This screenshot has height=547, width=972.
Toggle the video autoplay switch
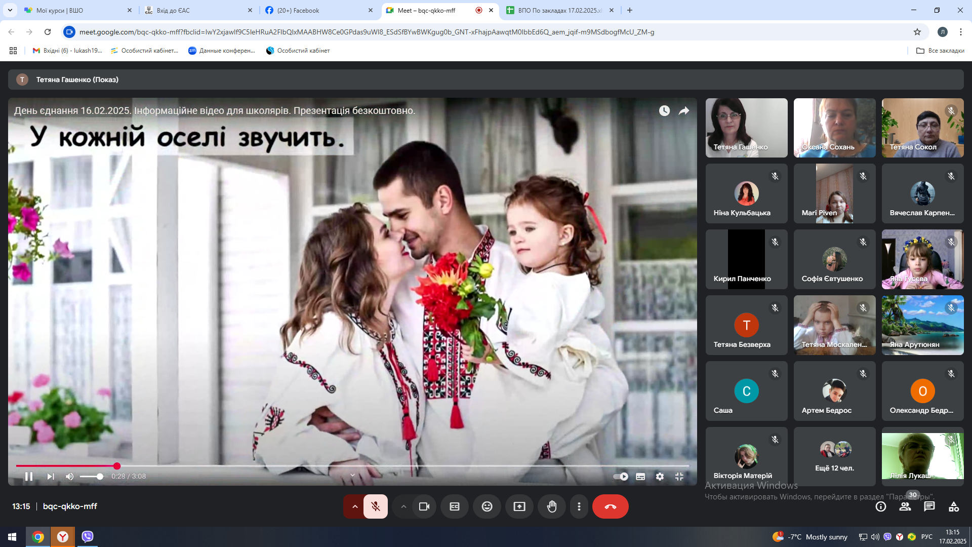click(621, 477)
